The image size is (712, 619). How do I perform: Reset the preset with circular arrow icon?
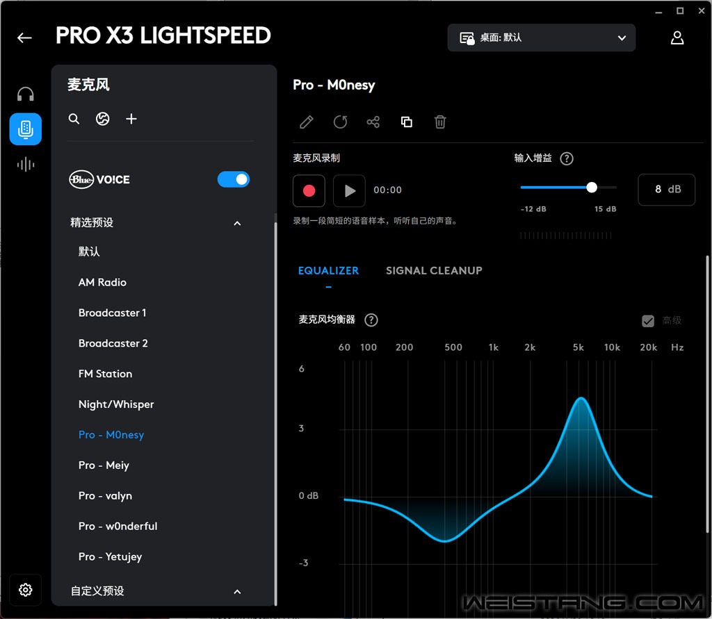pyautogui.click(x=340, y=122)
